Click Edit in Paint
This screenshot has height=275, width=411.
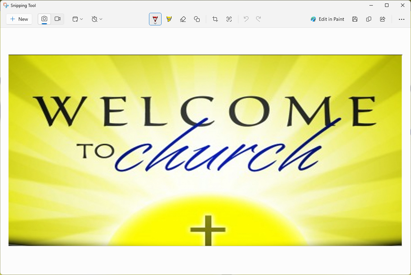coord(327,19)
